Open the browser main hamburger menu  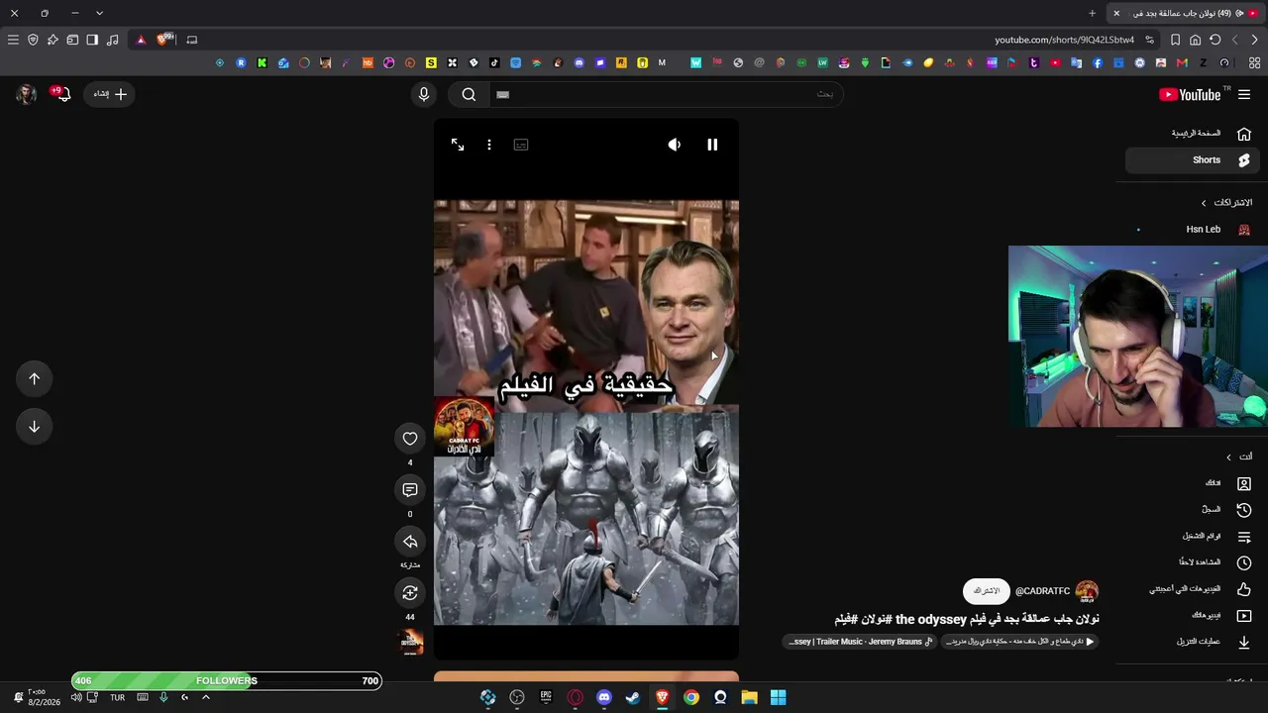13,40
